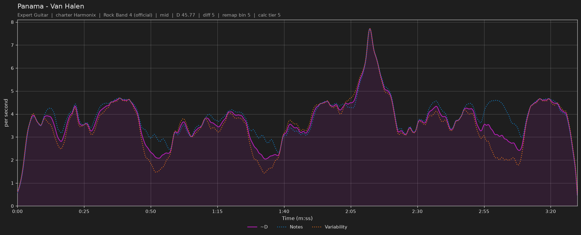This screenshot has width=581, height=235.
Task: Click 'Expert Guitar' in the subtitle
Action: (x=33, y=15)
